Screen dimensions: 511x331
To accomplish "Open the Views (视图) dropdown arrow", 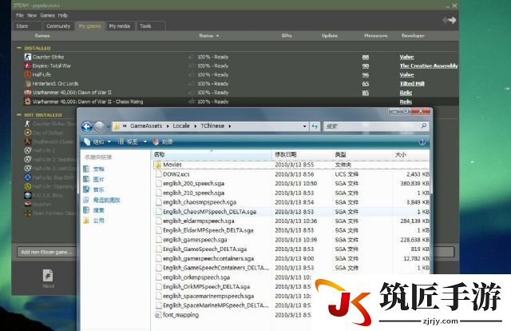I will pos(145,142).
